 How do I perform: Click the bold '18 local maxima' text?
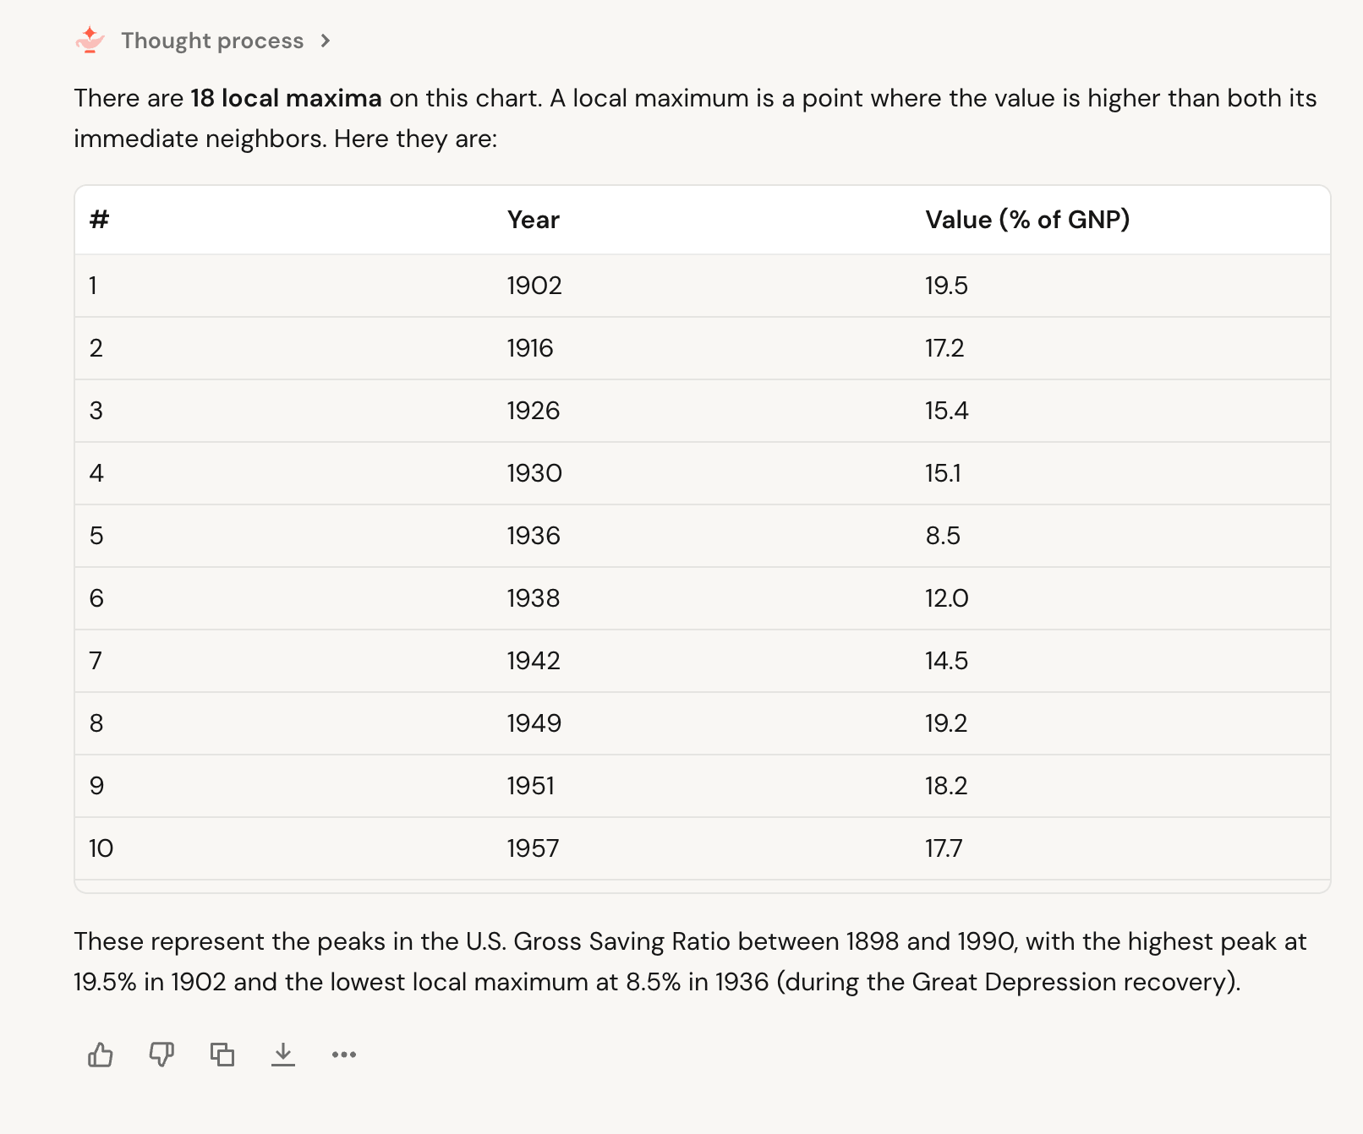coord(286,98)
